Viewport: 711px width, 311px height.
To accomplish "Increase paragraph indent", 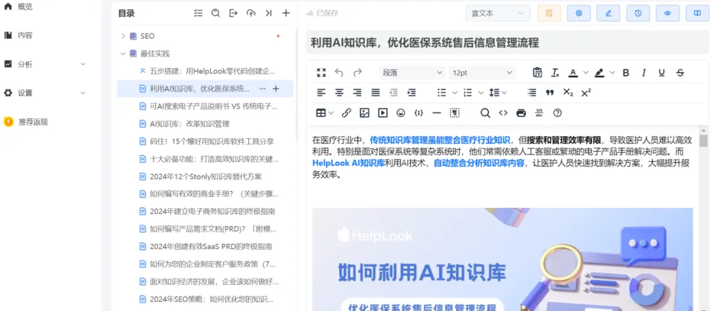I will [x=411, y=93].
